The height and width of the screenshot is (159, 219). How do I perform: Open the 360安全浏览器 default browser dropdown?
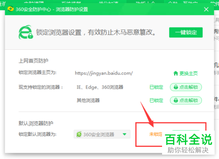[102, 134]
